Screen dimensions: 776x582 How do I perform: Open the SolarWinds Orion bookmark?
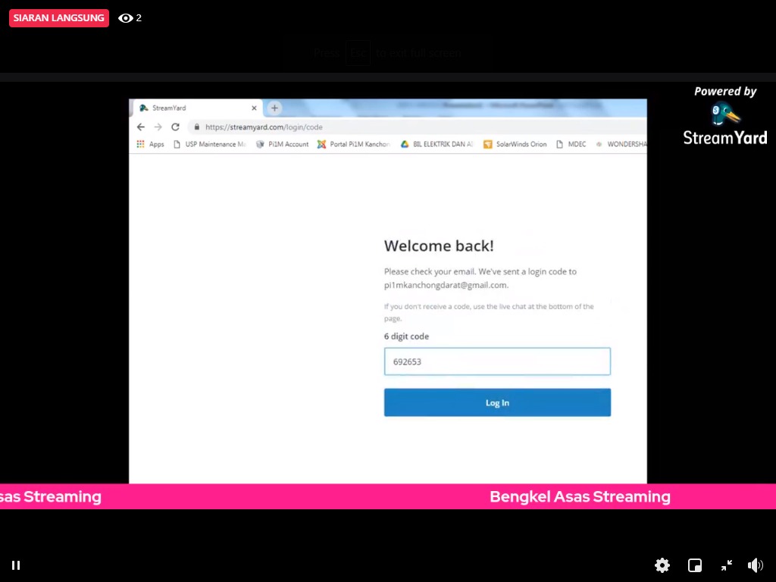pos(515,144)
